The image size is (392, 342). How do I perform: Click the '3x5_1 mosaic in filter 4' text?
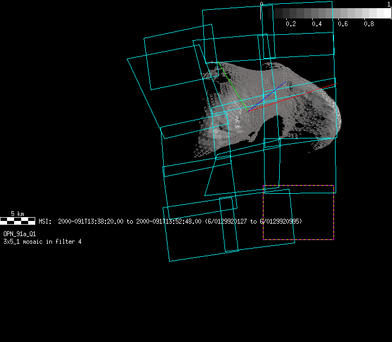pos(42,241)
